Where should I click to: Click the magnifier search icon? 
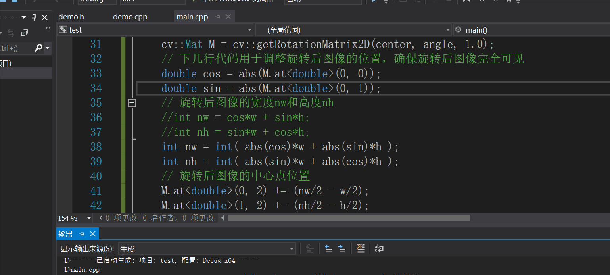(38, 48)
